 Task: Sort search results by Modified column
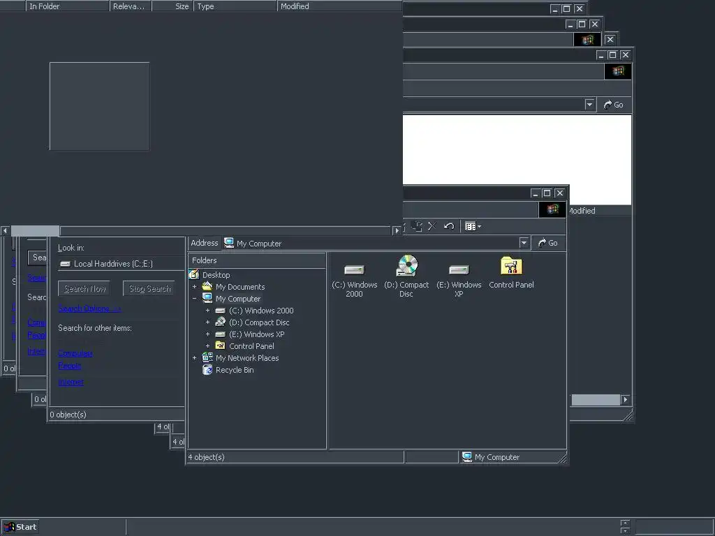(x=340, y=6)
